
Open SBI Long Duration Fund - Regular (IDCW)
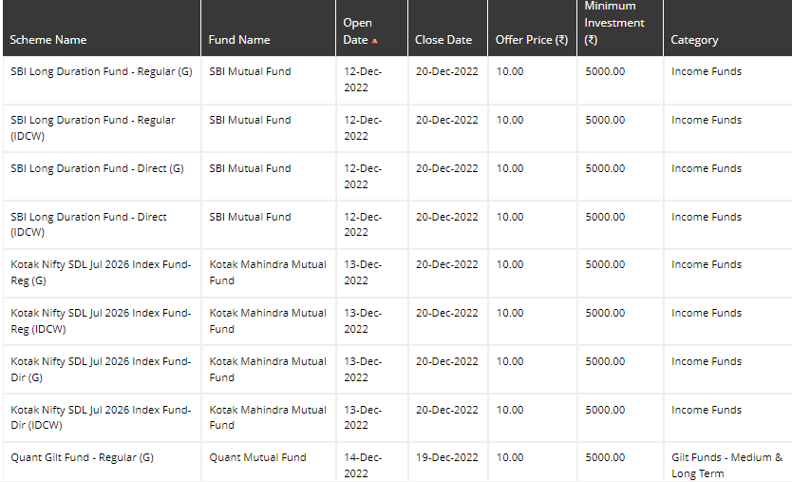pos(92,128)
